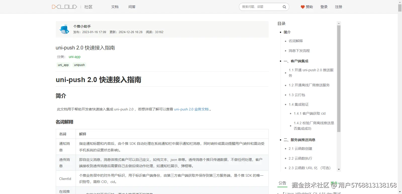This screenshot has width=402, height=194.
Task: Select the unipush tag
Action: pos(79,65)
